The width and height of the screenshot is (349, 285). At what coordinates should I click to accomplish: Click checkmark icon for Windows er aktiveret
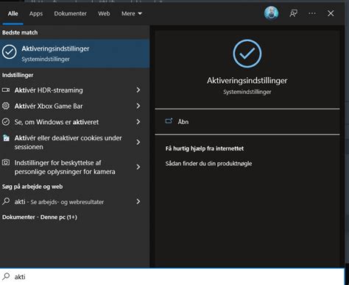[6, 122]
